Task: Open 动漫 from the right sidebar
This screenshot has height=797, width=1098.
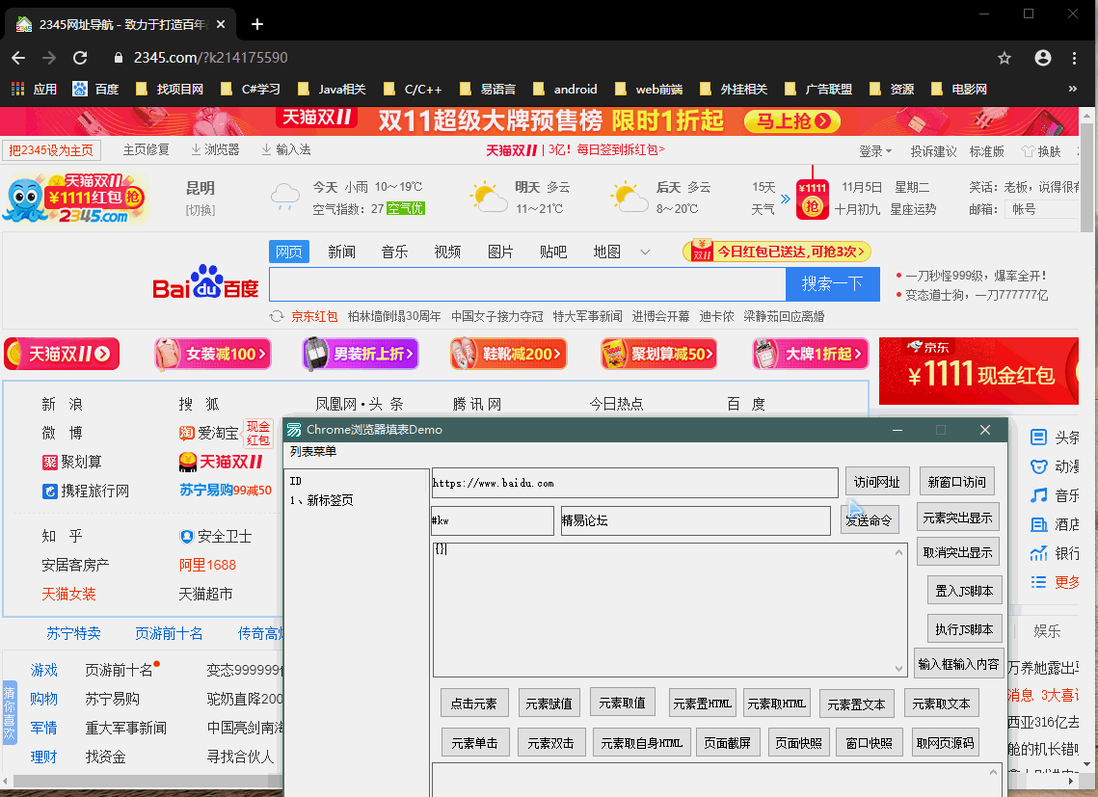Action: coord(1054,466)
